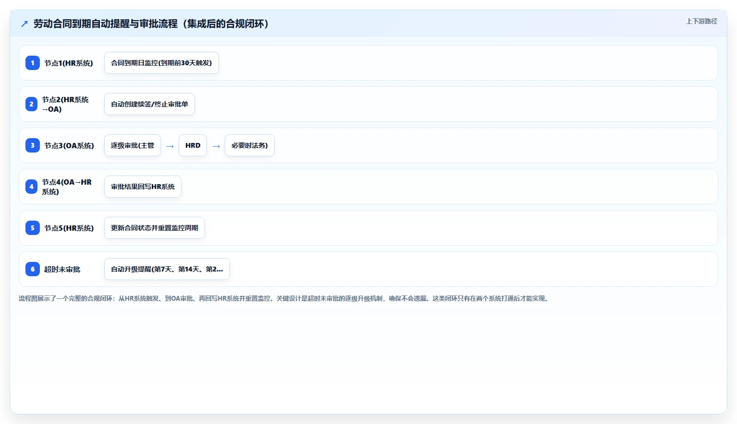Click the 更新合同状态并重置监控周期 chip
Screen dimensions: 737x424
point(155,228)
